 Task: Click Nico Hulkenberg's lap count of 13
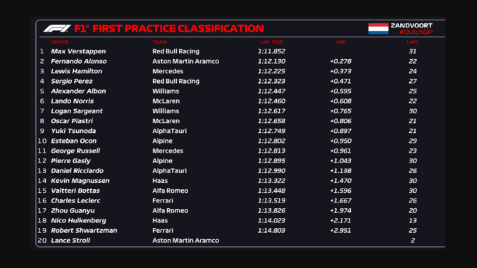coord(412,221)
